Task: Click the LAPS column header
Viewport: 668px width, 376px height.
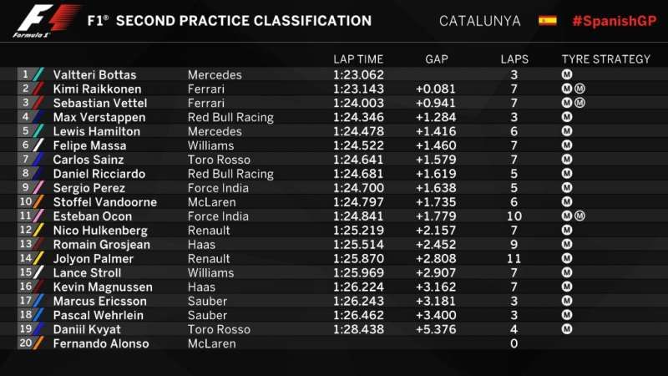Action: 514,59
